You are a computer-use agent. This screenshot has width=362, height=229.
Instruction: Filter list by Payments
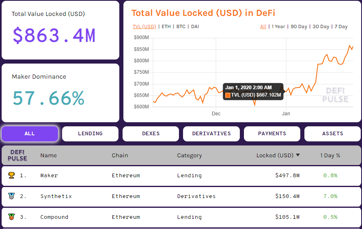(272, 134)
